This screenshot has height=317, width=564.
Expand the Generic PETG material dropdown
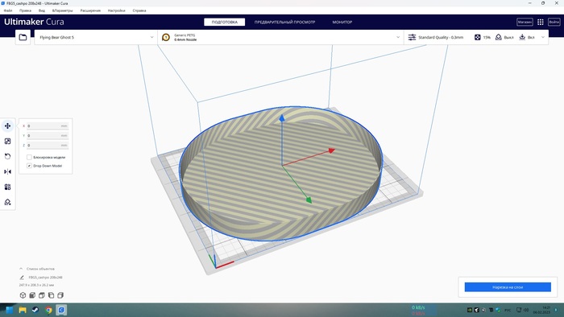[x=280, y=37]
